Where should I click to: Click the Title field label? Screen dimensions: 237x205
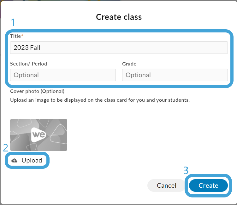15,36
